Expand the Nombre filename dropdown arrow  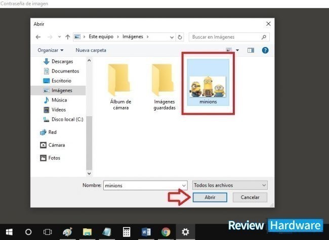point(183,186)
